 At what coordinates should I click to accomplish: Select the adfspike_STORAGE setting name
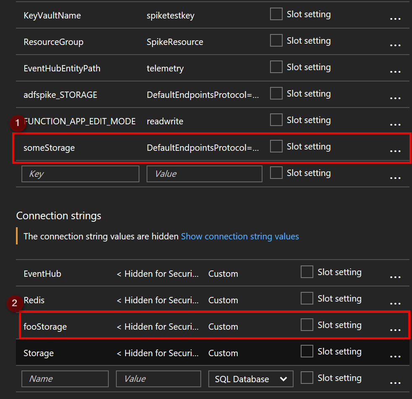pos(60,95)
